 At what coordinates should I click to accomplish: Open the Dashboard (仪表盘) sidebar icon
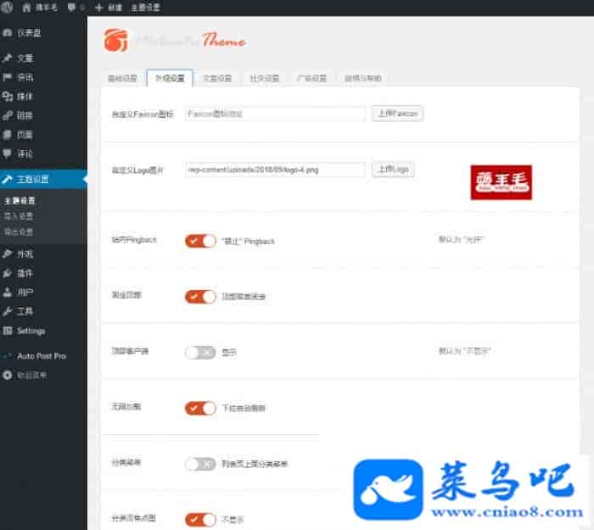(8, 34)
